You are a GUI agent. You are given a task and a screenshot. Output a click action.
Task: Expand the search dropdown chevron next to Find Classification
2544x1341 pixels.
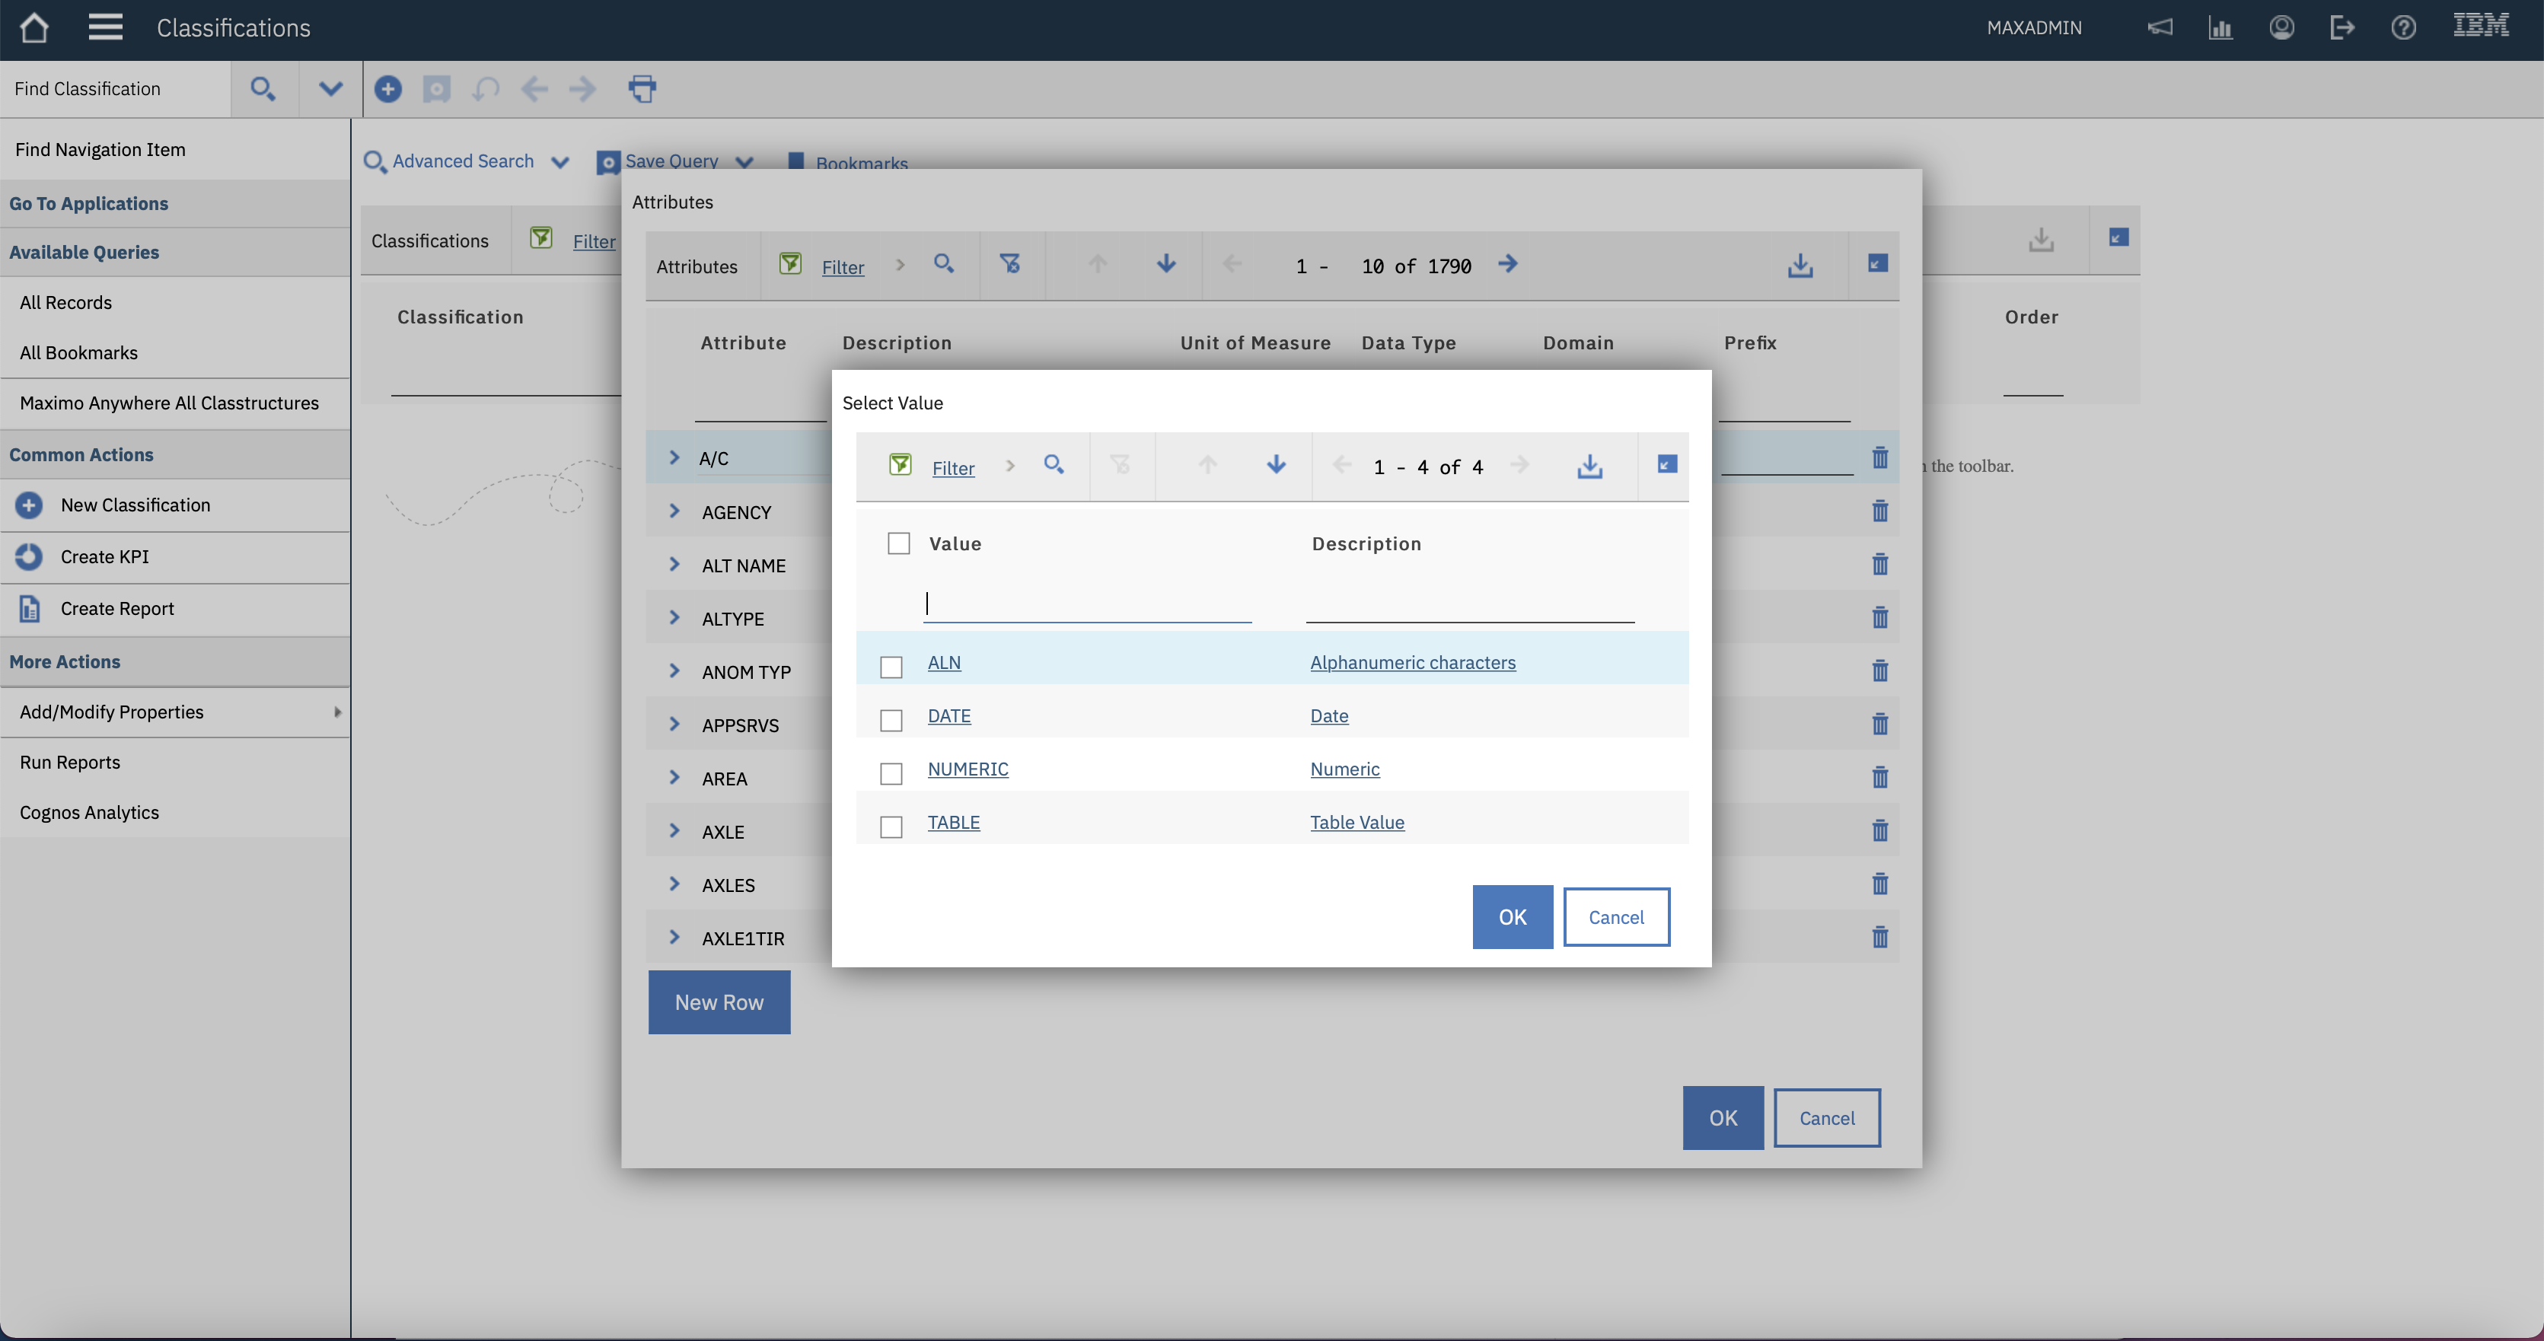330,89
